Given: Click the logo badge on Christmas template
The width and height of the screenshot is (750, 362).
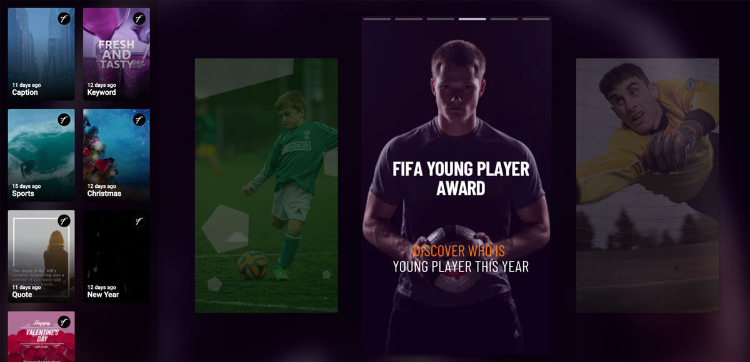Looking at the screenshot, I should pyautogui.click(x=139, y=120).
